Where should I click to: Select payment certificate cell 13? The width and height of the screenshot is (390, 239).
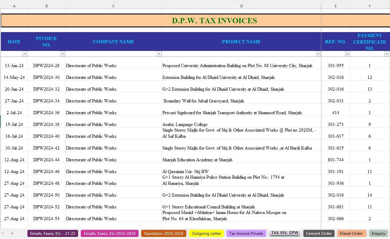(x=370, y=87)
